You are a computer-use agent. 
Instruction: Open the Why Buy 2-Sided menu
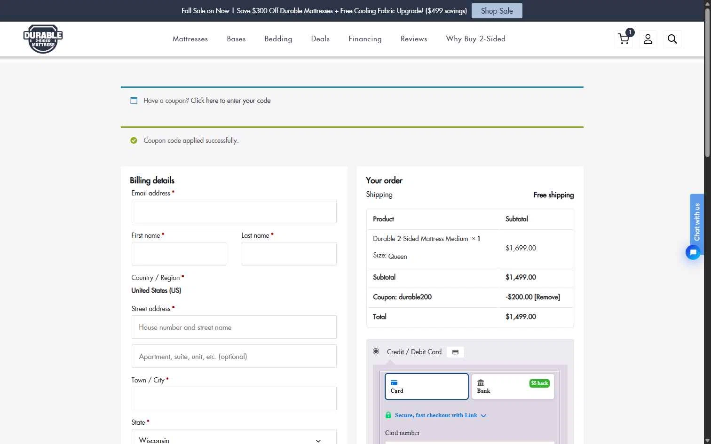click(476, 39)
